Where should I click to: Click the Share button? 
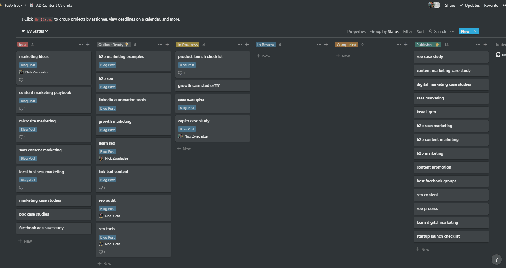[x=450, y=5]
